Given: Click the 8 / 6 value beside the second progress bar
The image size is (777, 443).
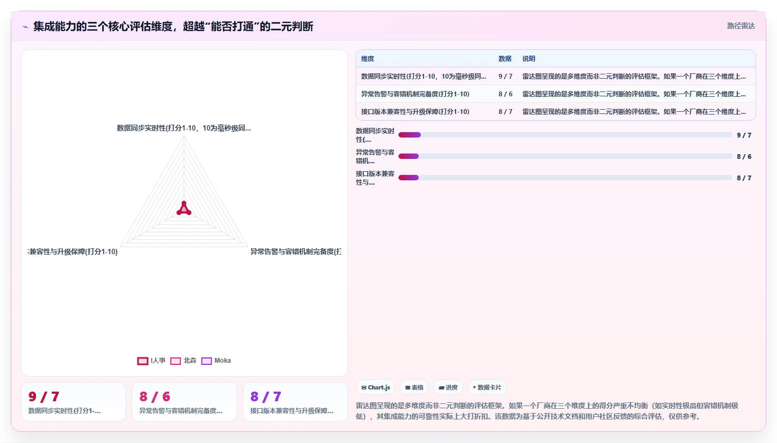Looking at the screenshot, I should pyautogui.click(x=744, y=157).
